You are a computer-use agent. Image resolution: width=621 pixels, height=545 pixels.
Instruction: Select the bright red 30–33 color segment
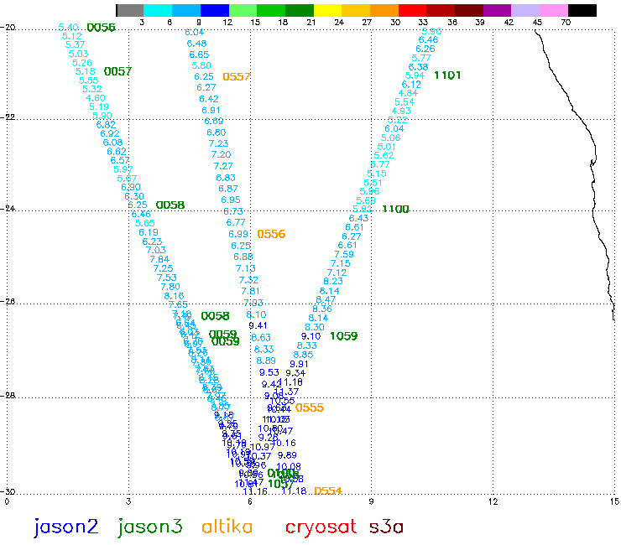click(412, 10)
